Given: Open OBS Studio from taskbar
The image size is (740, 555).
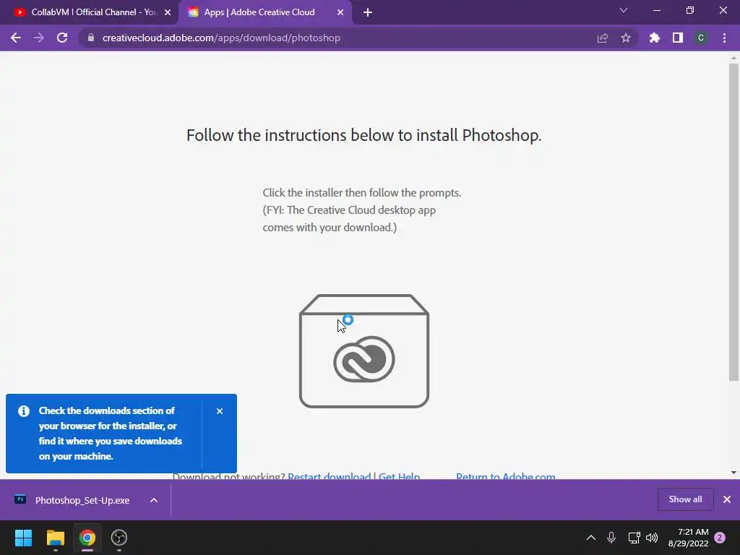Looking at the screenshot, I should [119, 538].
